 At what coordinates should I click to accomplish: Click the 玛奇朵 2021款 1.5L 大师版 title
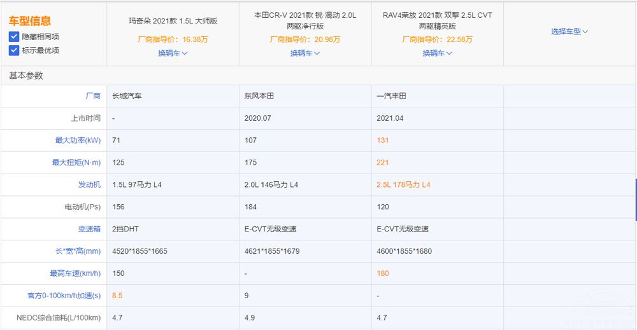[173, 21]
